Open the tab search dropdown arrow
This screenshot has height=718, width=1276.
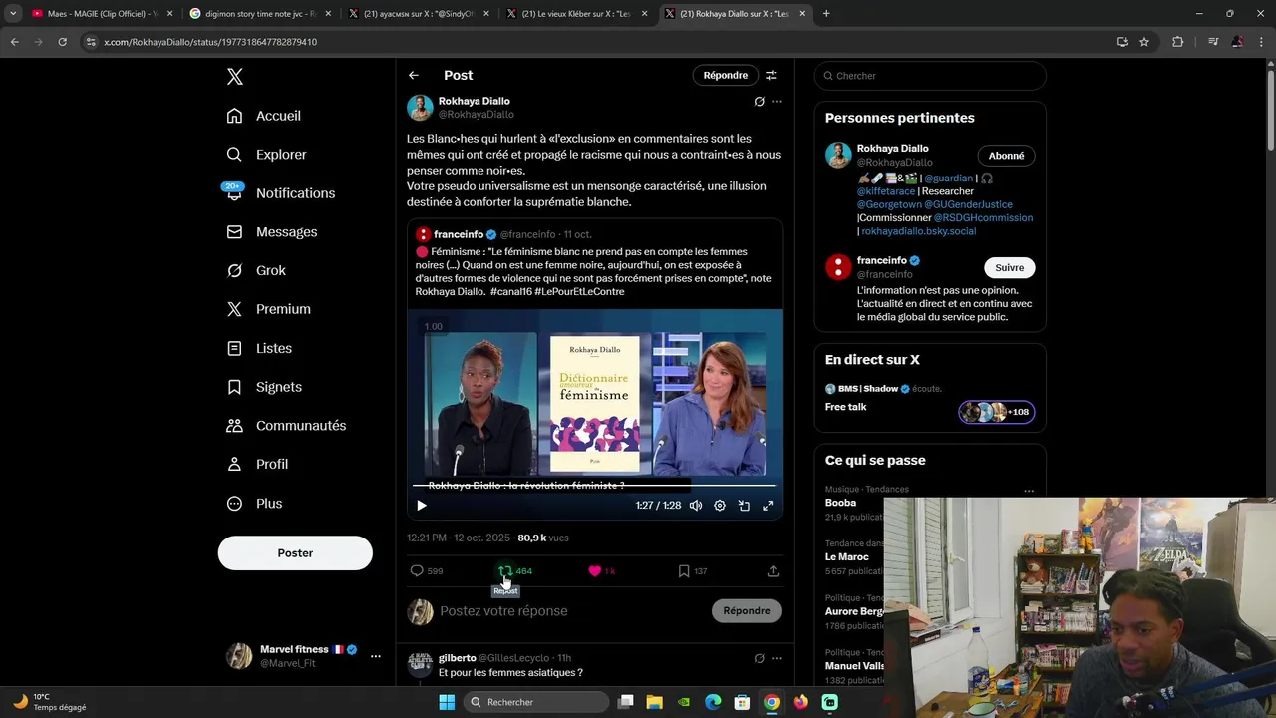(x=13, y=14)
